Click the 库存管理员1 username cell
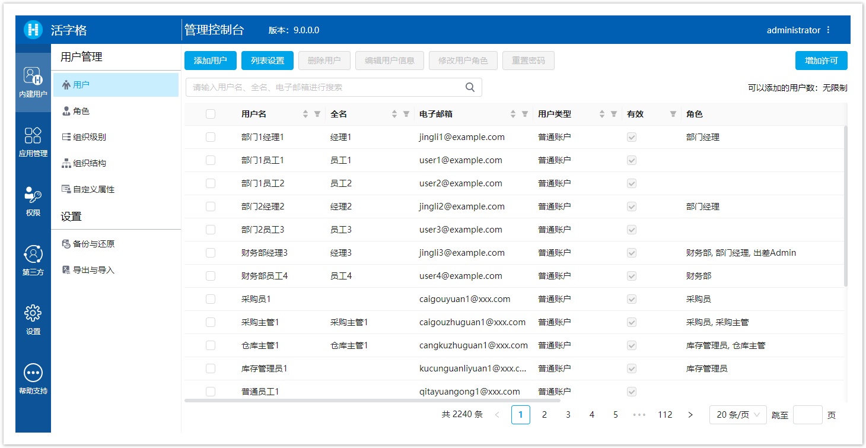The height and width of the screenshot is (448, 866). (x=265, y=368)
